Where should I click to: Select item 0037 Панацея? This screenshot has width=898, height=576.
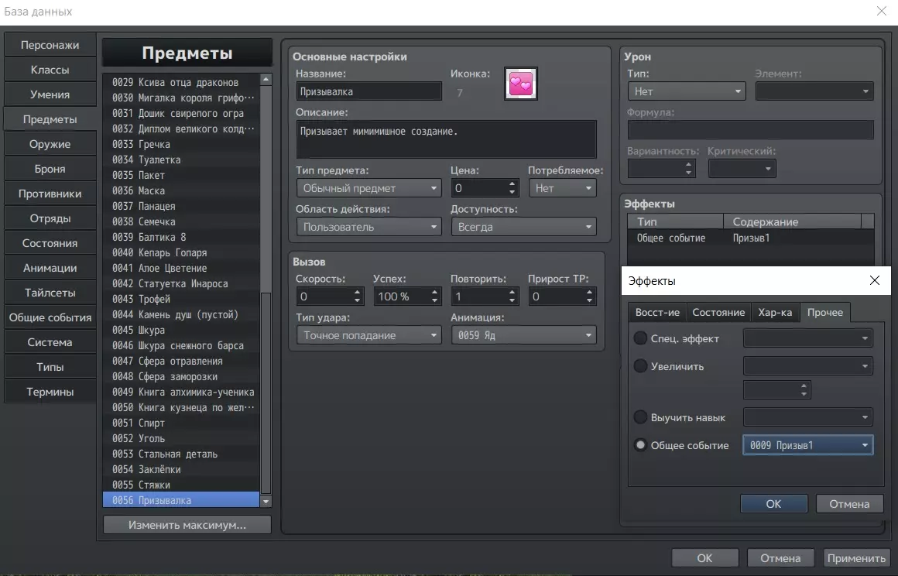click(181, 206)
